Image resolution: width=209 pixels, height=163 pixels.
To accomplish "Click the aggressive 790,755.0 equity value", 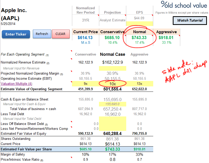I will click(x=139, y=133).
